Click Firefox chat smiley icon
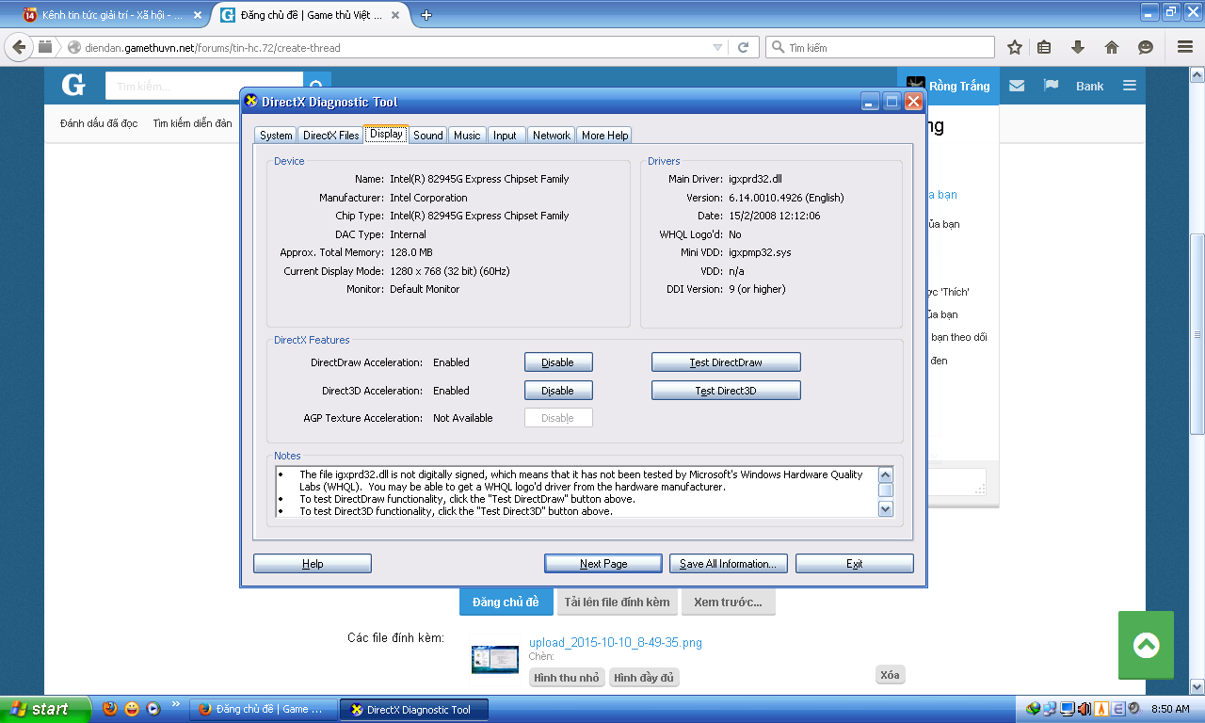 (1146, 47)
